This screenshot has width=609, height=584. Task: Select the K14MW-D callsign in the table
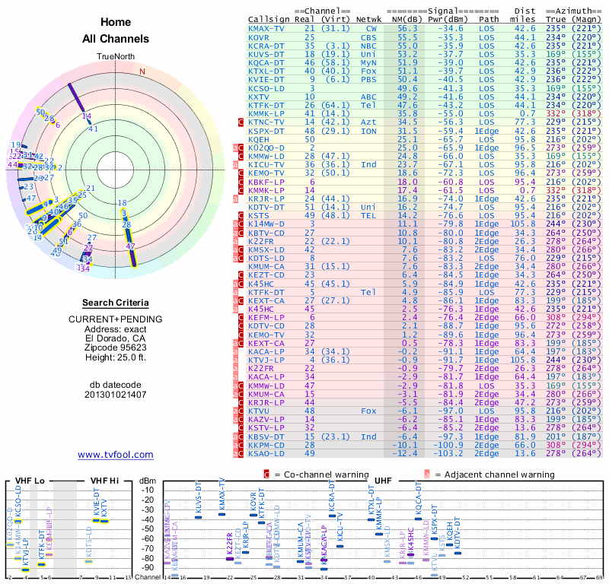[x=266, y=224]
